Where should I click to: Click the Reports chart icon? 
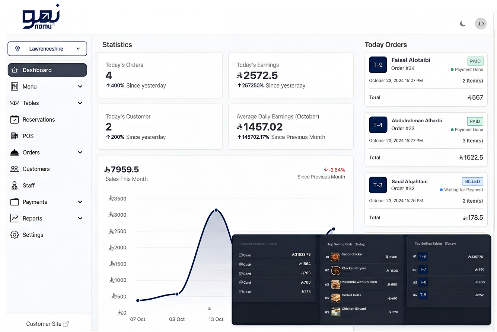[15, 218]
